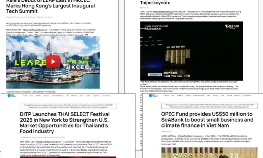Open USA Today logo on DITP article page
The image size is (263, 158).
[x=12, y=95]
